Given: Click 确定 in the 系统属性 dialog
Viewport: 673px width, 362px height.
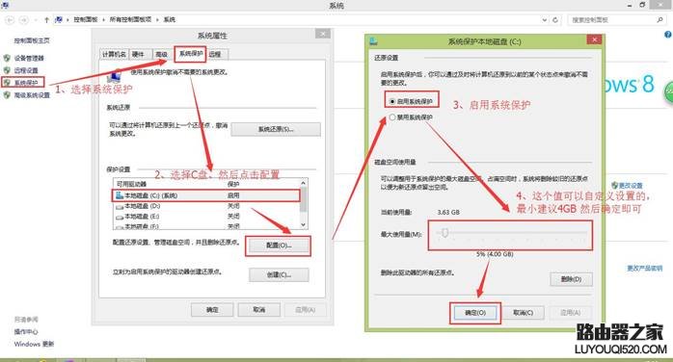Looking at the screenshot, I should pos(212,310).
